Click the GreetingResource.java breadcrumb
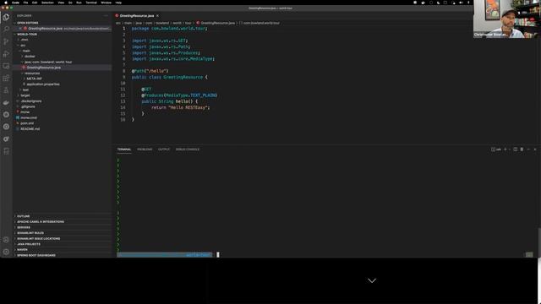 tap(218, 23)
